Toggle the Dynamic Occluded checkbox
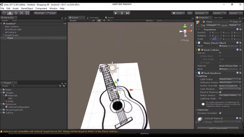 (220, 113)
